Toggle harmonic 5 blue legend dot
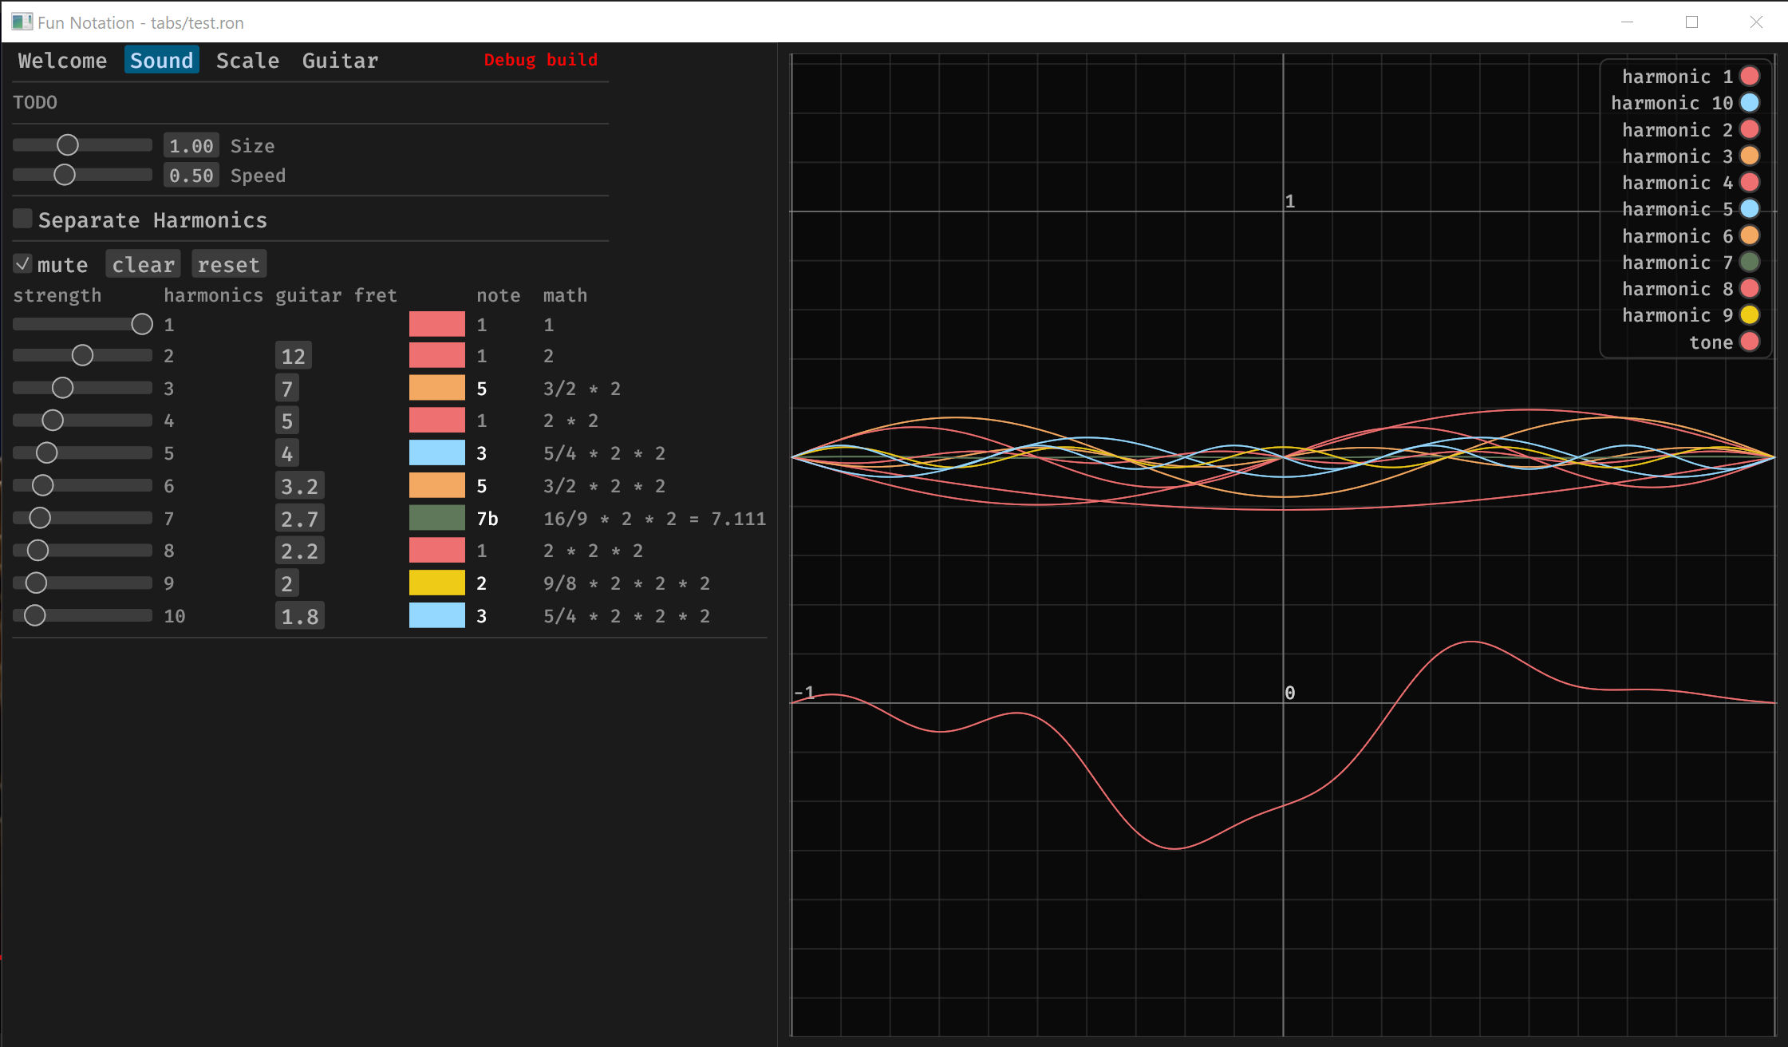Screen dimensions: 1788x1047 coord(1749,209)
